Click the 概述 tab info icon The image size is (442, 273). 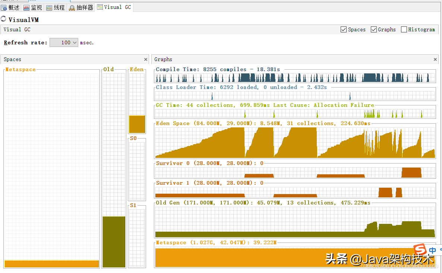click(4, 8)
